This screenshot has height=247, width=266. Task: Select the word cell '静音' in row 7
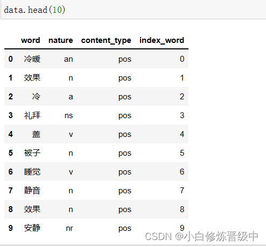click(x=32, y=191)
